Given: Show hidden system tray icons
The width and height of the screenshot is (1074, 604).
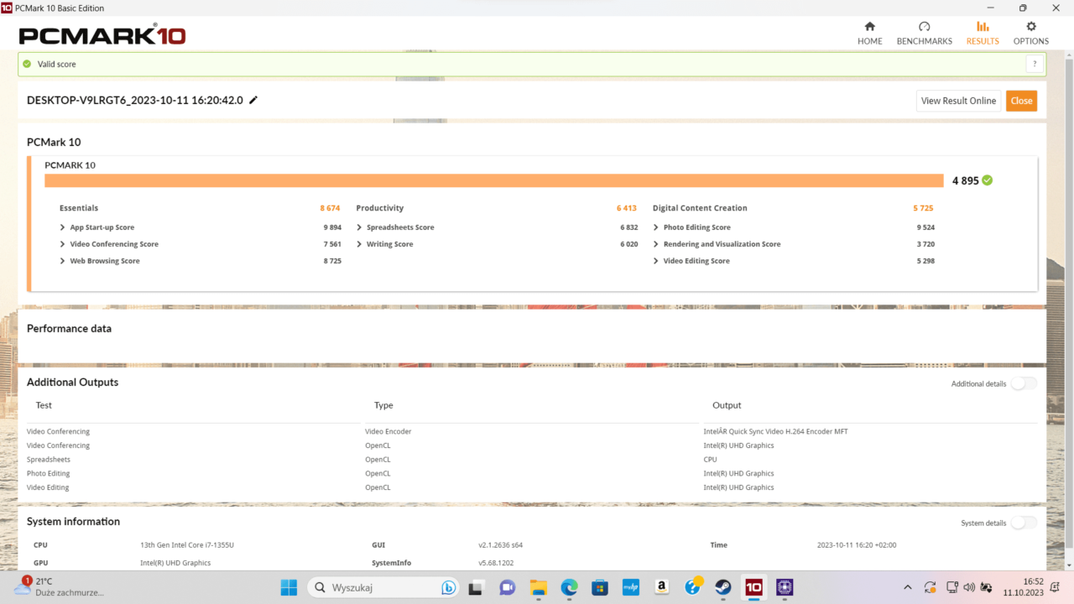Looking at the screenshot, I should pos(907,587).
